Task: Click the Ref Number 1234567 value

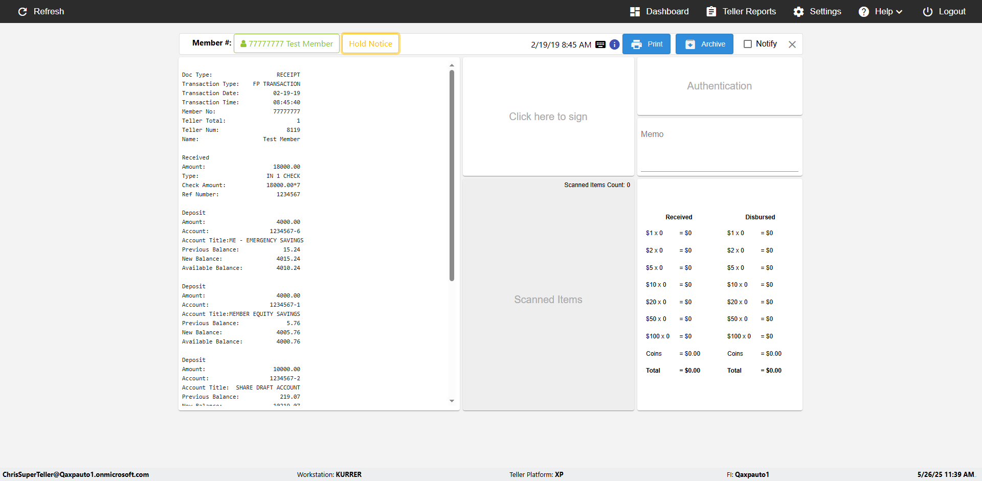Action: click(288, 194)
